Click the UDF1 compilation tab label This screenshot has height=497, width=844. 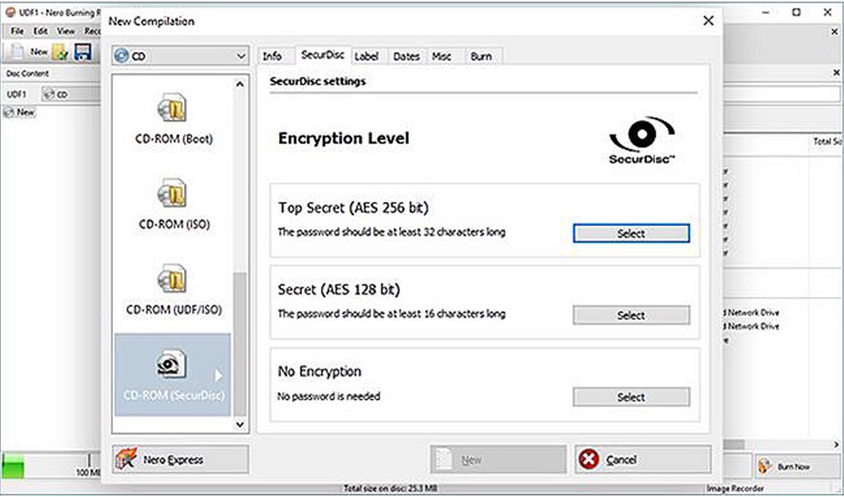click(16, 94)
